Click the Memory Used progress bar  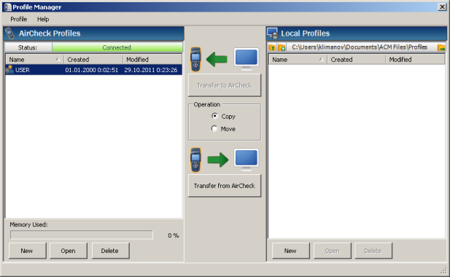[82, 235]
